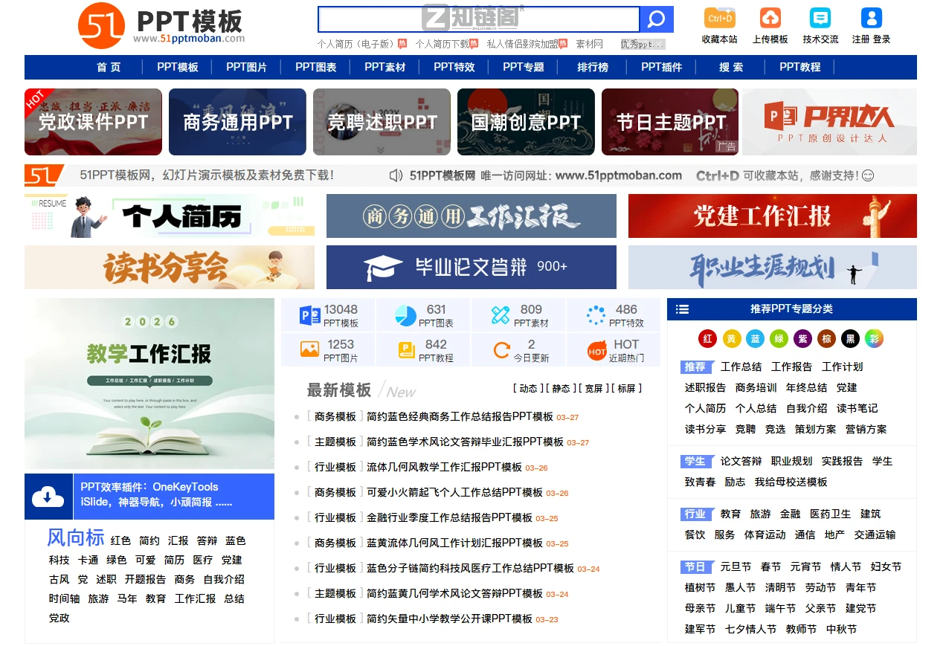Click the 收藏本站 Ctrl+D icon
This screenshot has height=646, width=946.
[x=718, y=16]
